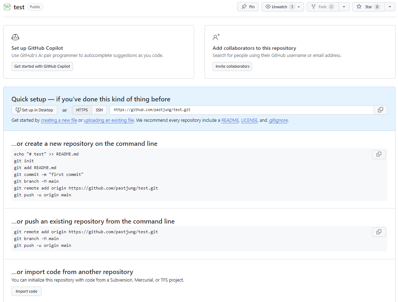
Task: Click the Quick setup heading
Action: tap(91, 99)
